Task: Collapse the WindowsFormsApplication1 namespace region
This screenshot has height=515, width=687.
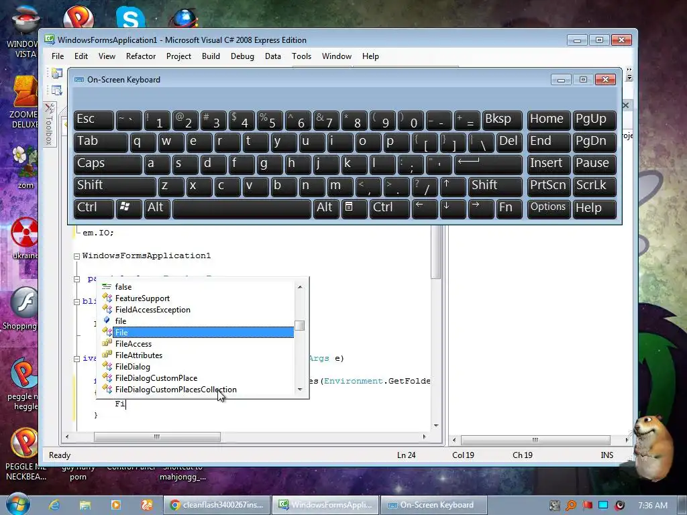Action: (x=76, y=256)
